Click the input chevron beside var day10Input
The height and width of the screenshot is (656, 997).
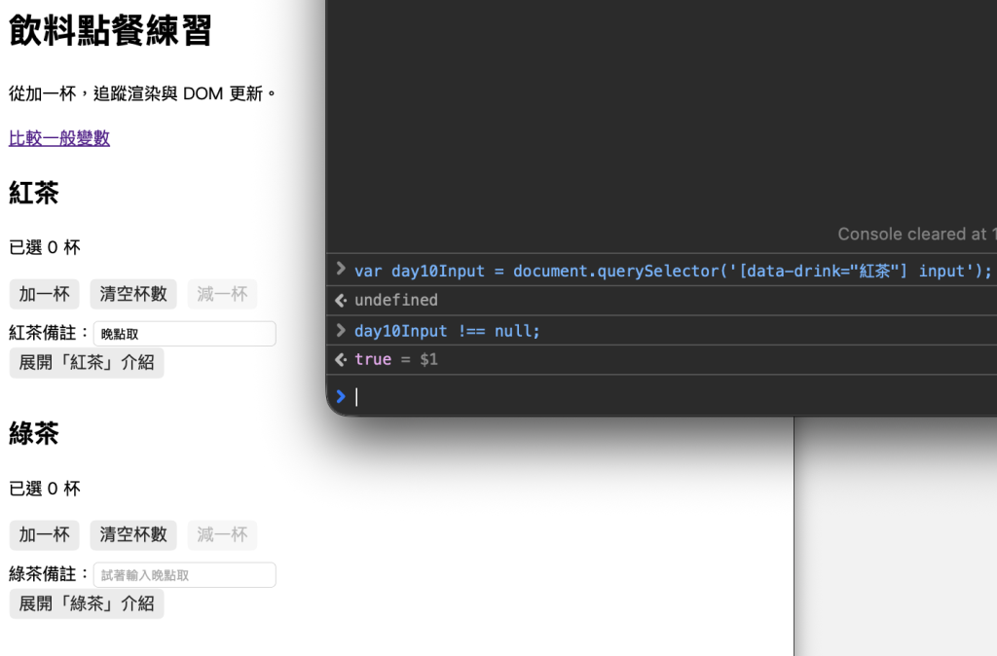(341, 270)
